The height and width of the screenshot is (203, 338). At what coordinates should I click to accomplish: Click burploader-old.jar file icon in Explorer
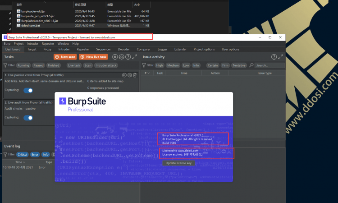click(x=18, y=11)
